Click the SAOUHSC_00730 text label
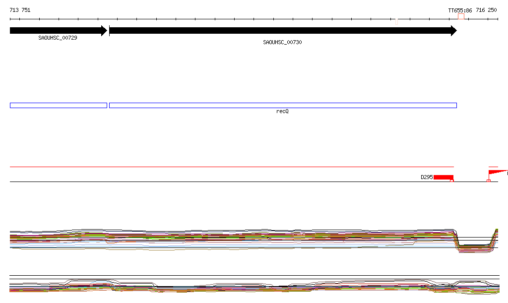 point(282,43)
